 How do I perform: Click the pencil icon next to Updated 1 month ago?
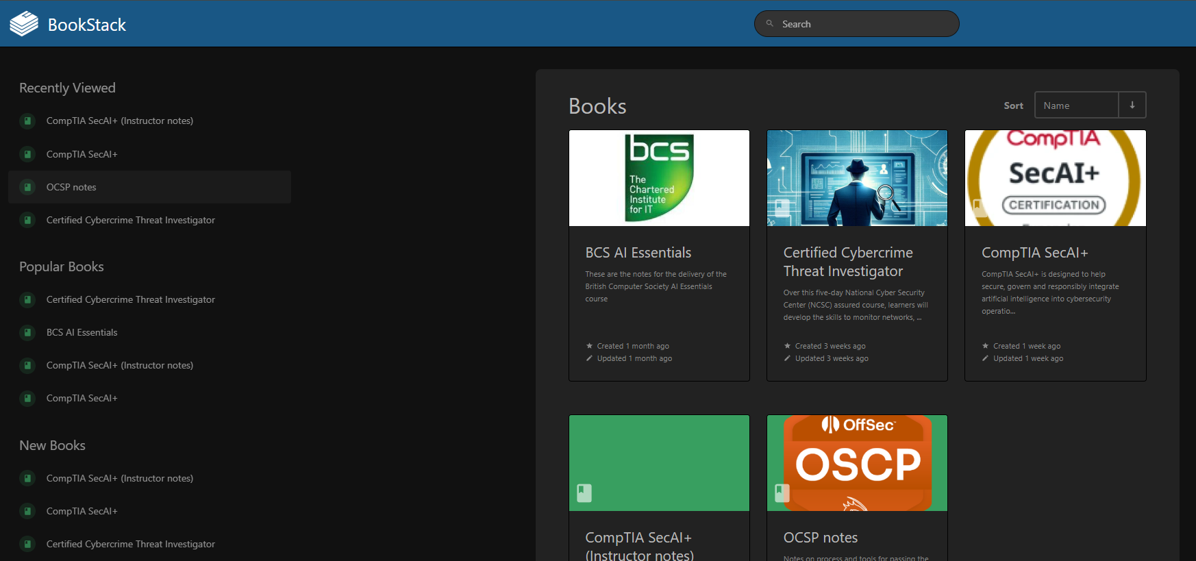[589, 358]
